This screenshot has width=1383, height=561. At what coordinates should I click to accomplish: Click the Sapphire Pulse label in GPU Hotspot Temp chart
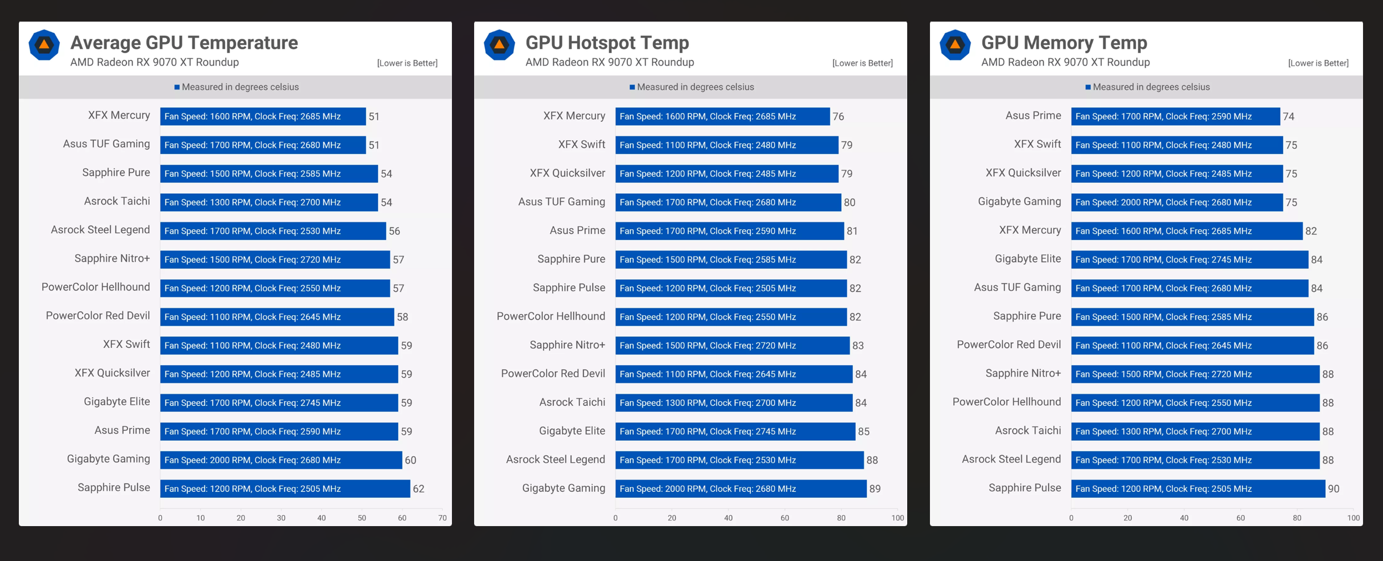(569, 288)
